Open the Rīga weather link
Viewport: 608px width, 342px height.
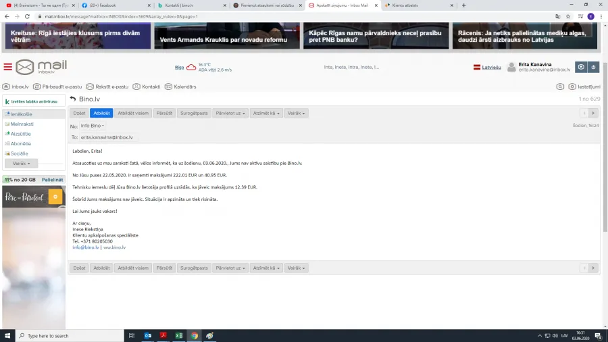179,67
